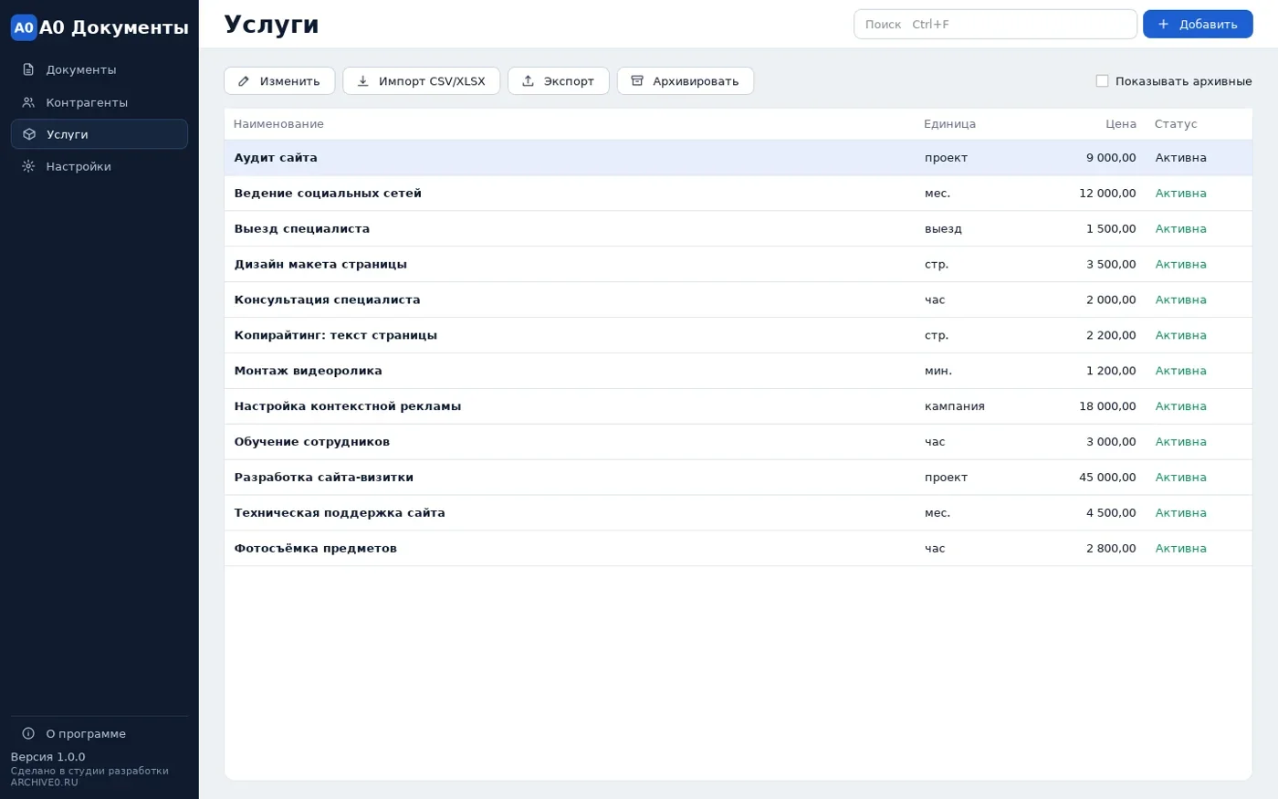The image size is (1278, 799).
Task: Focus the Поиск search field
Action: [995, 24]
